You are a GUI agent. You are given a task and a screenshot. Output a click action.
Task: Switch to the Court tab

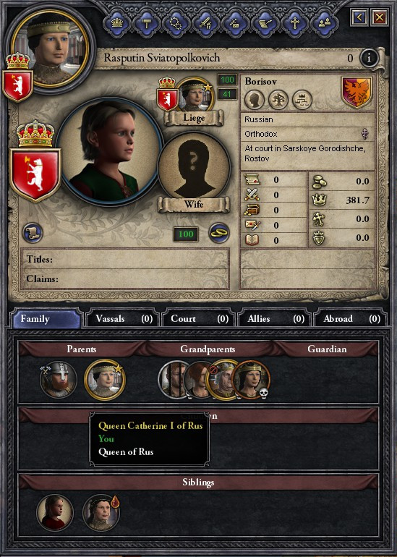click(x=199, y=318)
